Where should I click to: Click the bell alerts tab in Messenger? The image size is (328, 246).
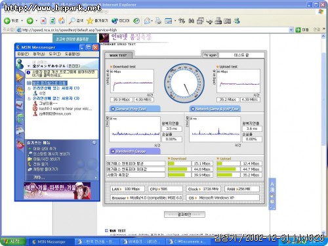[20, 77]
